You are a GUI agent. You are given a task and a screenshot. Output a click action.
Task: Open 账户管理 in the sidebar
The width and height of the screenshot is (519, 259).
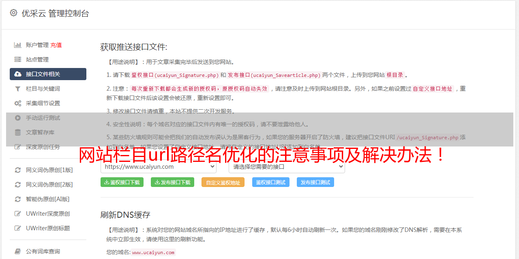tap(37, 45)
